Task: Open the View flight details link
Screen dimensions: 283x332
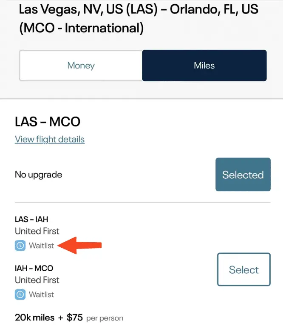Action: click(x=50, y=140)
